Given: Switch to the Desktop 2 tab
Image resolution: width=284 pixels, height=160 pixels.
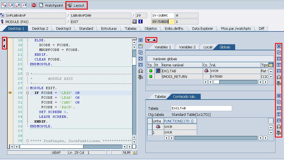Looking at the screenshot, I should [40, 28].
